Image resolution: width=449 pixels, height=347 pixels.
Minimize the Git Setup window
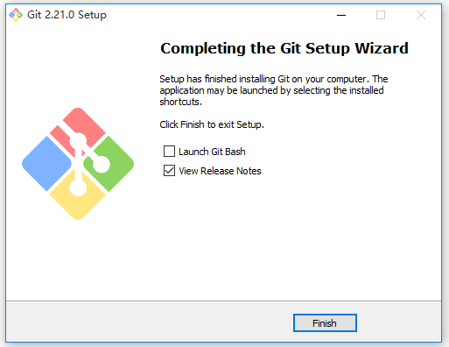point(341,15)
